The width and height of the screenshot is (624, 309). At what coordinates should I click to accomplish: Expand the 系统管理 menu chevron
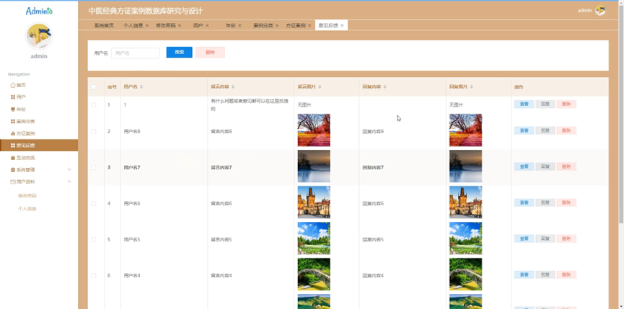(69, 169)
